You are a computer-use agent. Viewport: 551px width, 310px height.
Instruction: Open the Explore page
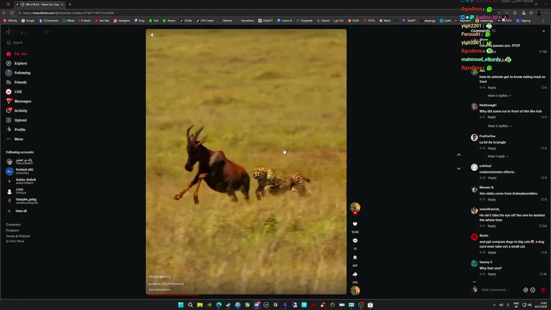tap(21, 63)
